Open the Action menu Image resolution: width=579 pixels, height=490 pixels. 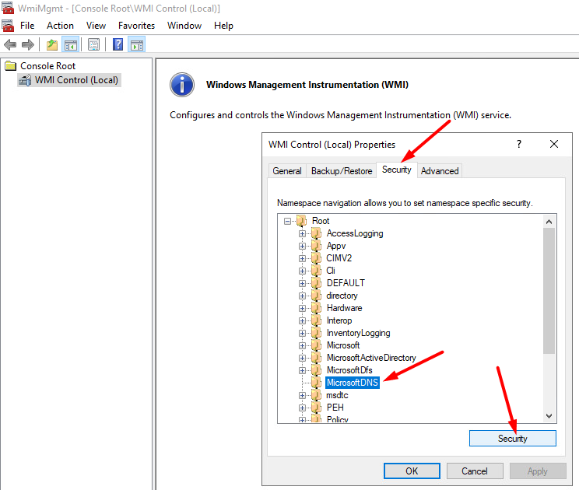click(60, 26)
